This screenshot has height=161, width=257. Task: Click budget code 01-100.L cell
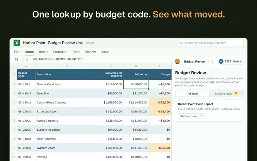click(x=26, y=84)
